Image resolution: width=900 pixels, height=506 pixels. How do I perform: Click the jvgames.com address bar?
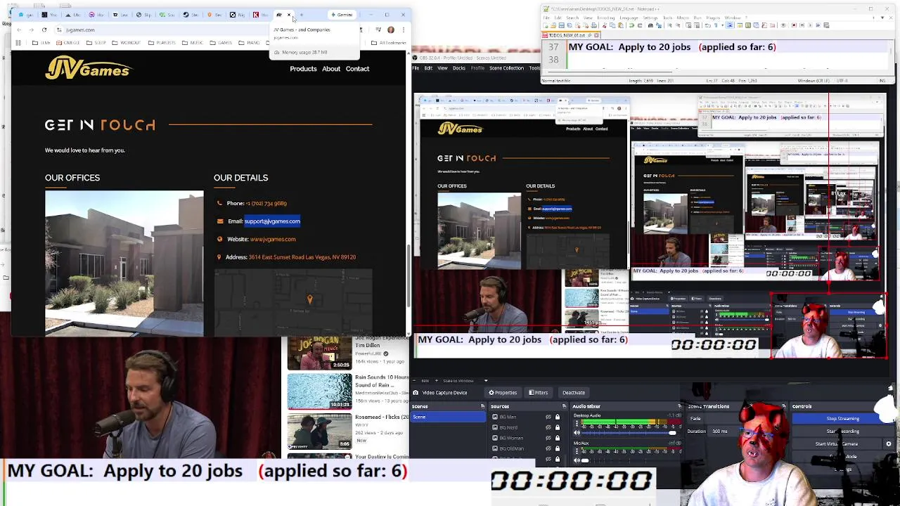coord(162,30)
